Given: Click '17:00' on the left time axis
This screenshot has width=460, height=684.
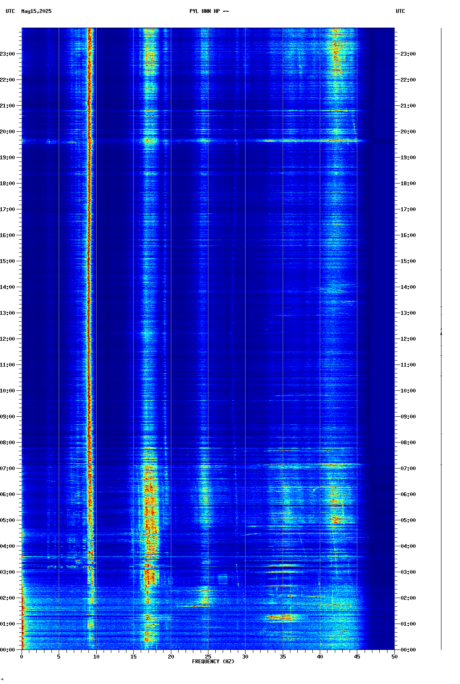Looking at the screenshot, I should (8, 209).
